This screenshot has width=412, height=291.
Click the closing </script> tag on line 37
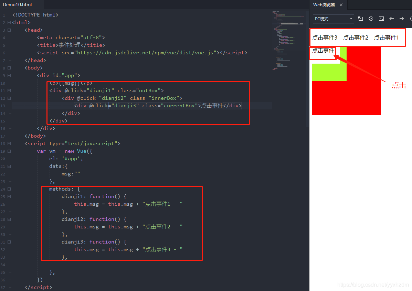[38, 287]
